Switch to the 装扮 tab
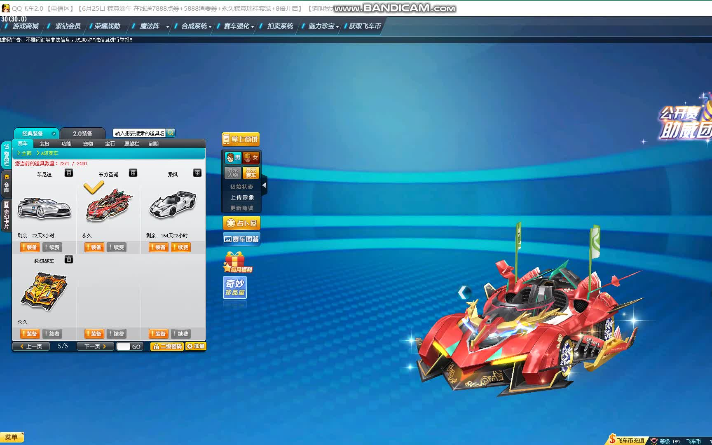The width and height of the screenshot is (712, 445). coord(44,143)
